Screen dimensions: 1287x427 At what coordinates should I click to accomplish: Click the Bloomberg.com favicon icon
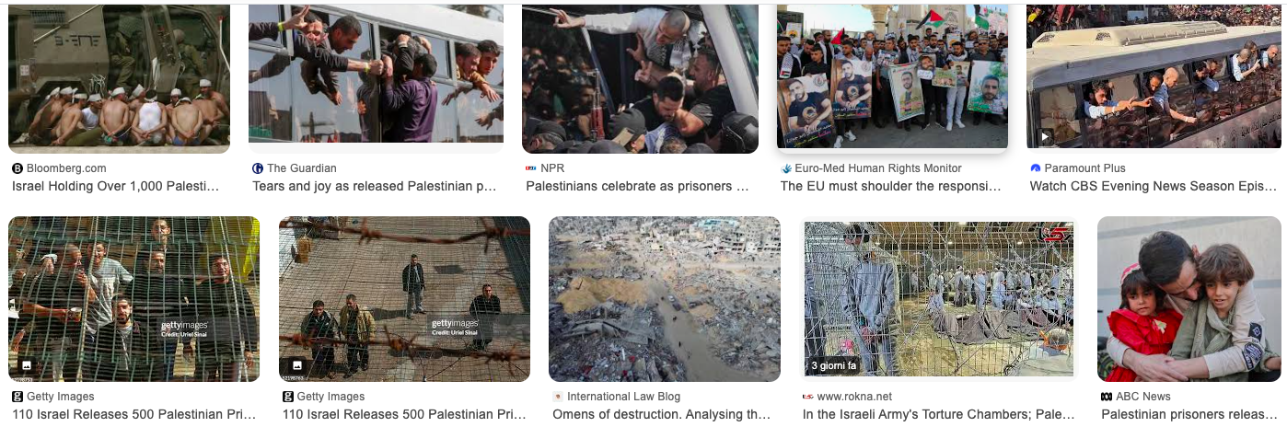[17, 168]
